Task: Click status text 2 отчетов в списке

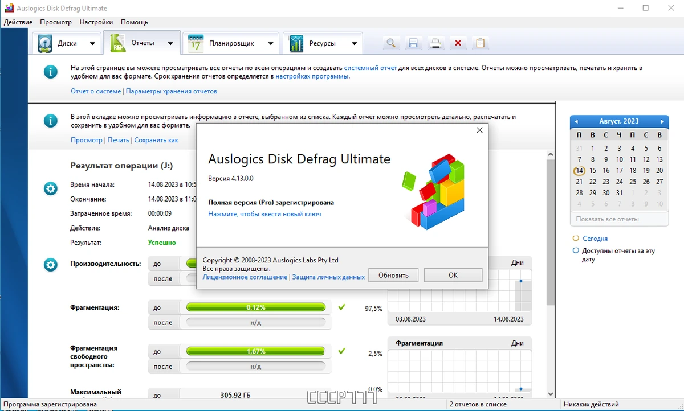Action: coord(478,404)
